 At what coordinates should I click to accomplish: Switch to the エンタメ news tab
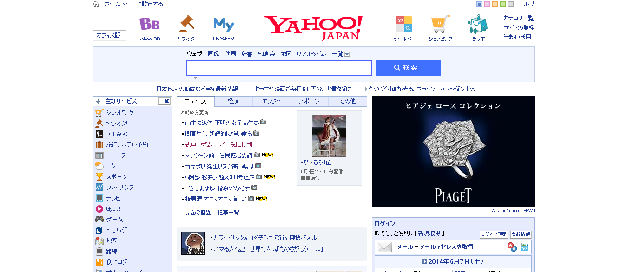[271, 101]
